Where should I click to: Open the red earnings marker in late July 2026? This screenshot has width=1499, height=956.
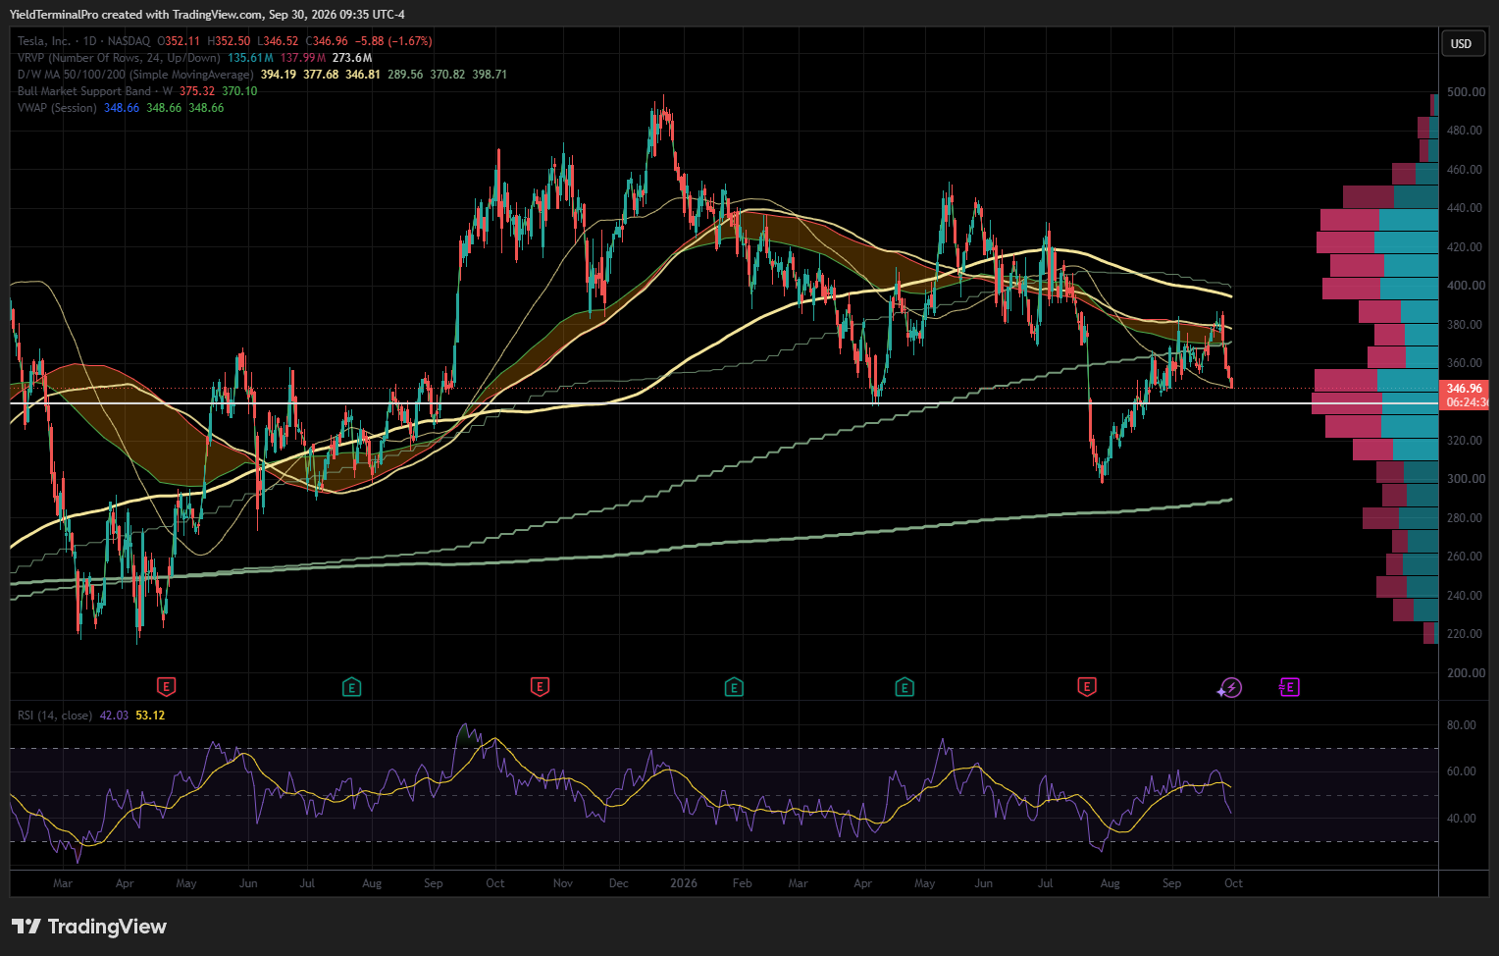pyautogui.click(x=1086, y=687)
